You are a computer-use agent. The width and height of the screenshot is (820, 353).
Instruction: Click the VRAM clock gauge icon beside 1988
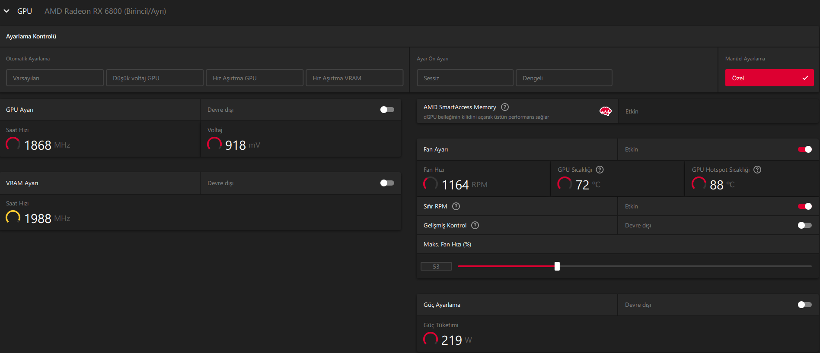[x=13, y=217]
